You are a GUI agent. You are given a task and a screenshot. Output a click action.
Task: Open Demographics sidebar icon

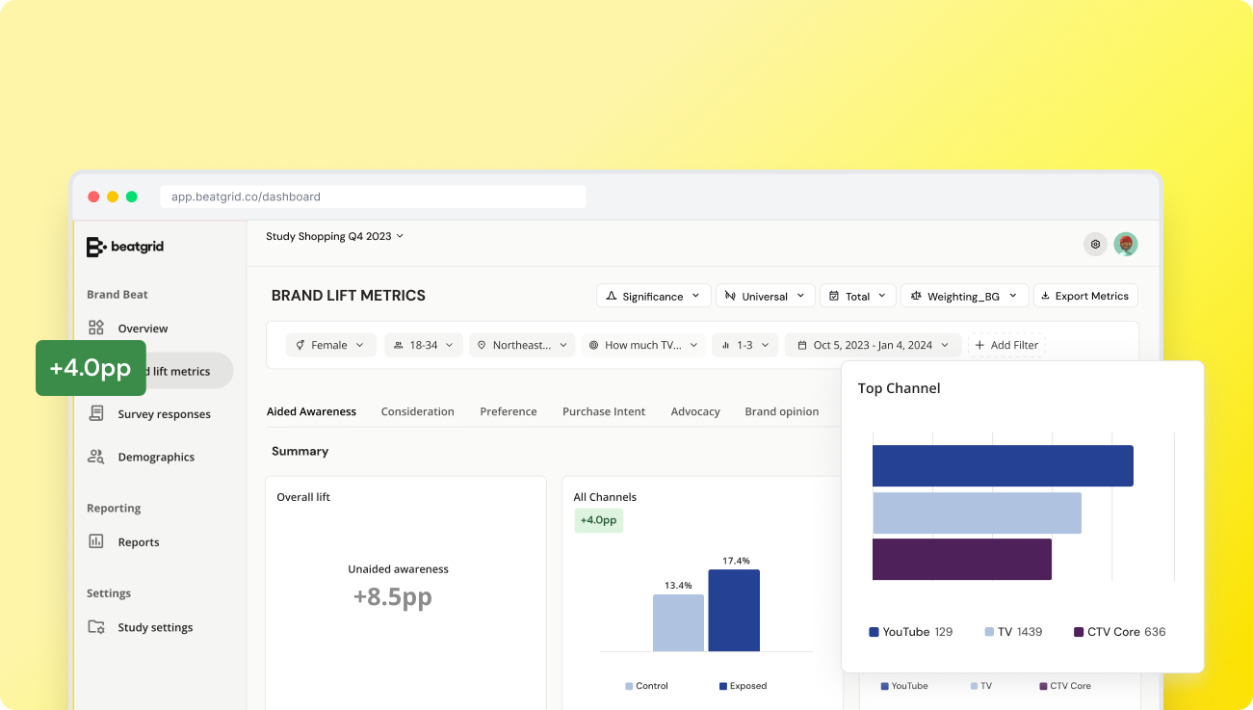pyautogui.click(x=96, y=457)
